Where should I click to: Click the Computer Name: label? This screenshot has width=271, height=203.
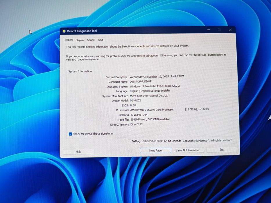tap(119, 82)
